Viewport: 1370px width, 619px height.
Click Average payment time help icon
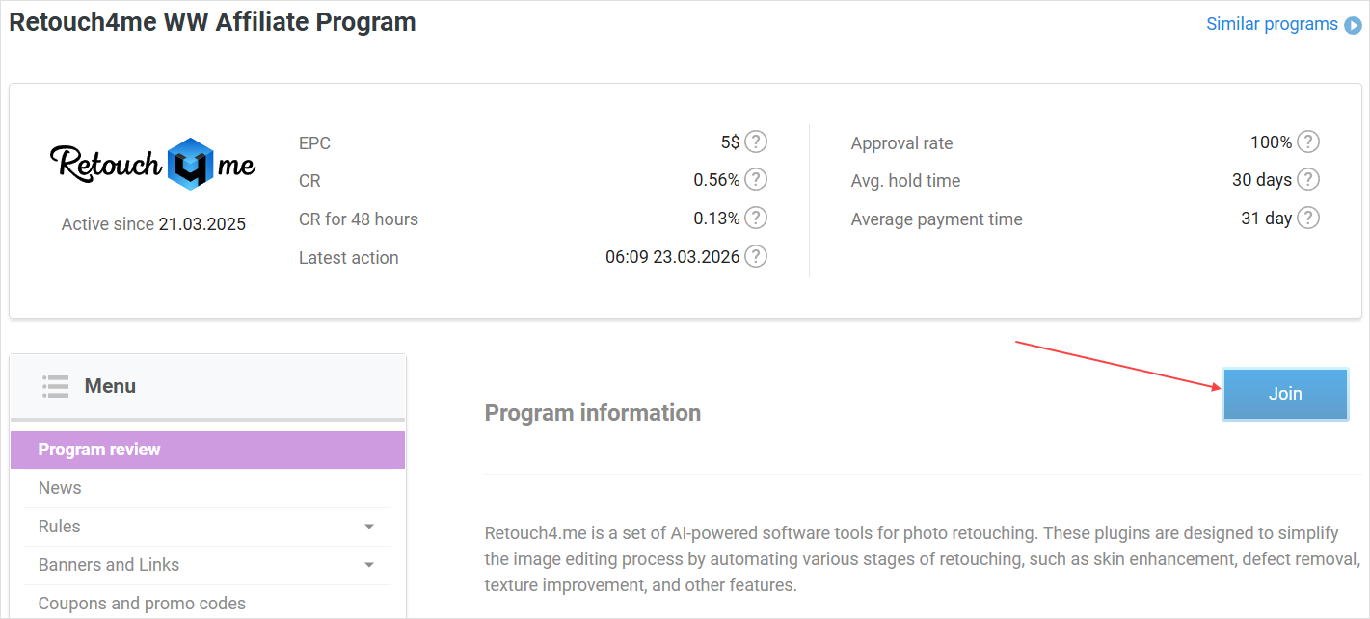click(1307, 219)
